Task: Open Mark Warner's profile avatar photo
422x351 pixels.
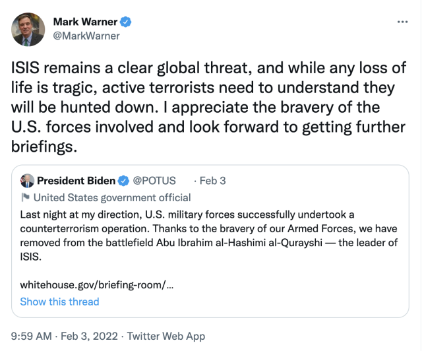Action: coord(28,30)
